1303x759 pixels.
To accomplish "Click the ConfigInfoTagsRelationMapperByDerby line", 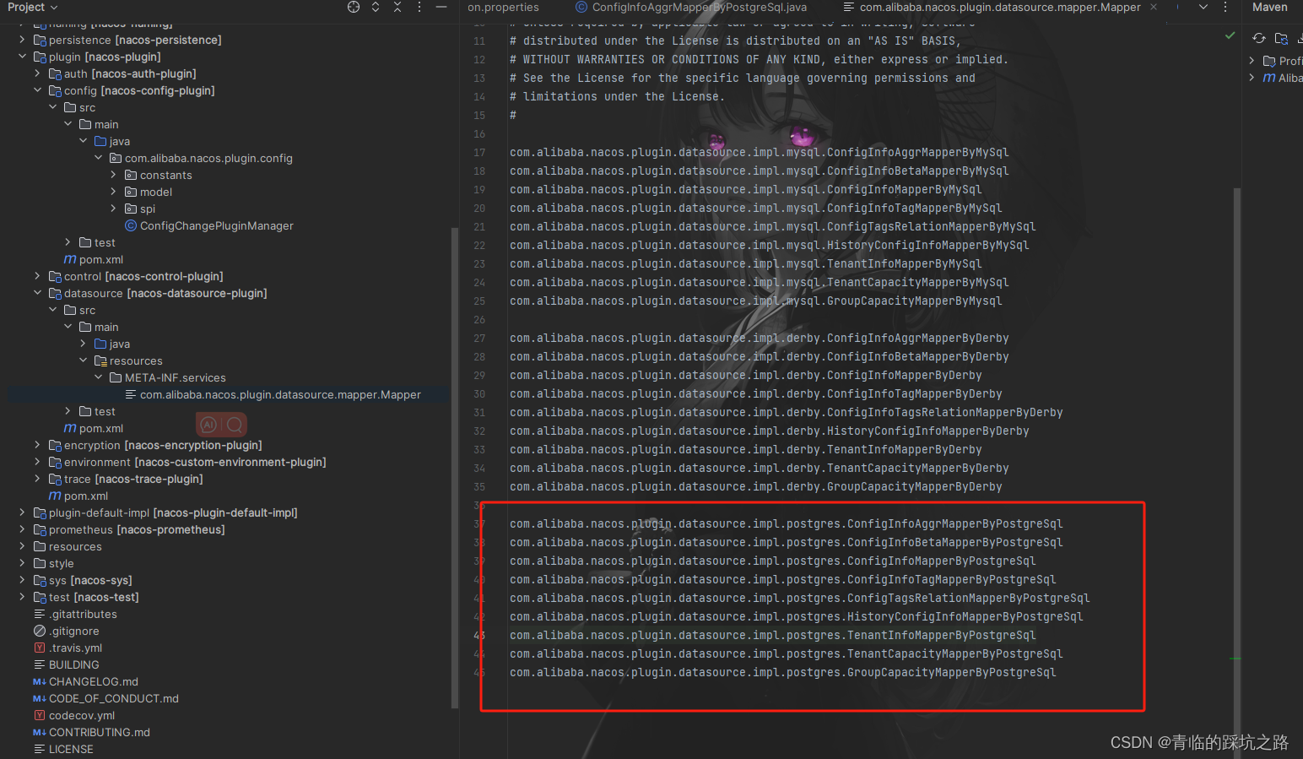I will (786, 412).
